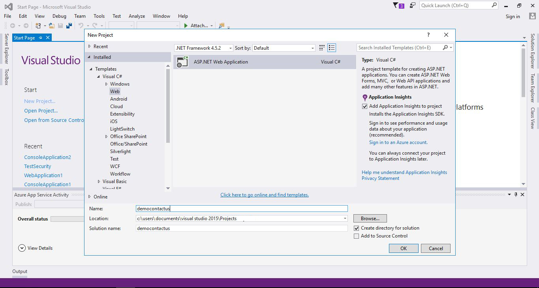This screenshot has height=288, width=539.
Task: Open the Location path dropdown
Action: pyautogui.click(x=345, y=218)
